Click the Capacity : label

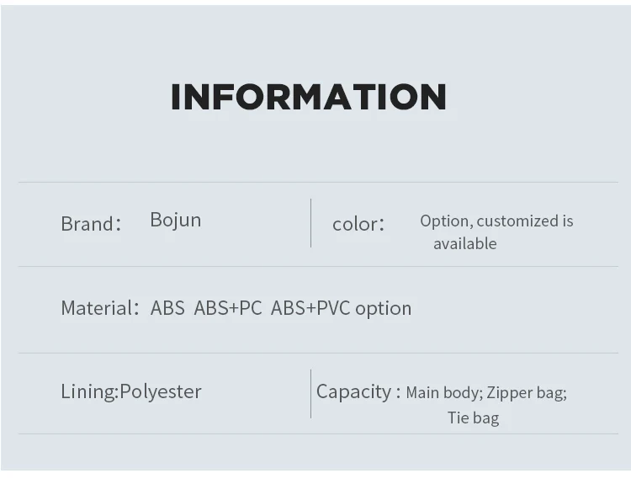pos(358,391)
